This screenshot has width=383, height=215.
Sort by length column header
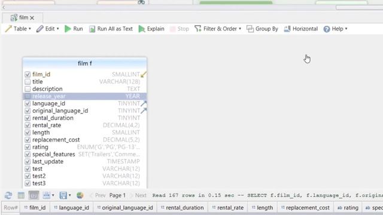262,208
